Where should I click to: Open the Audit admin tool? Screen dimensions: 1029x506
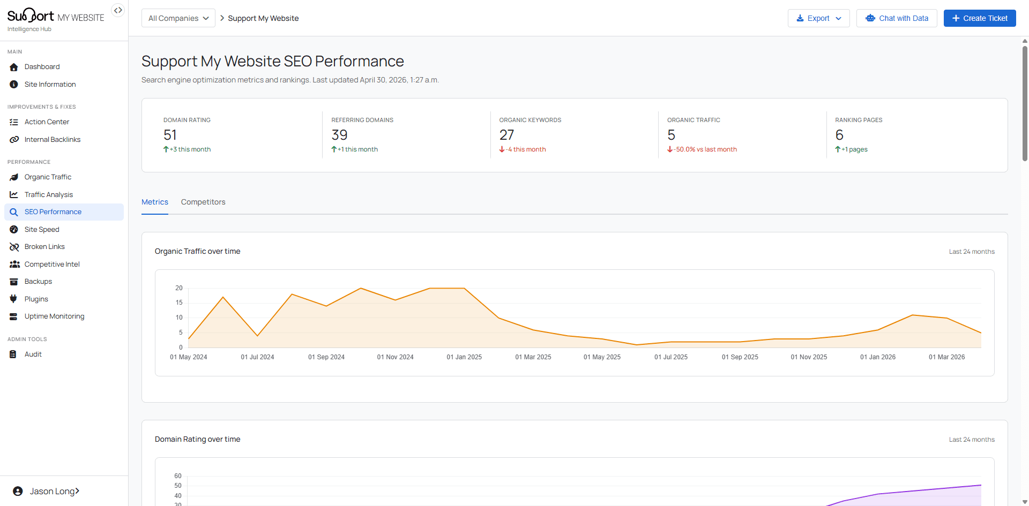[64, 354]
